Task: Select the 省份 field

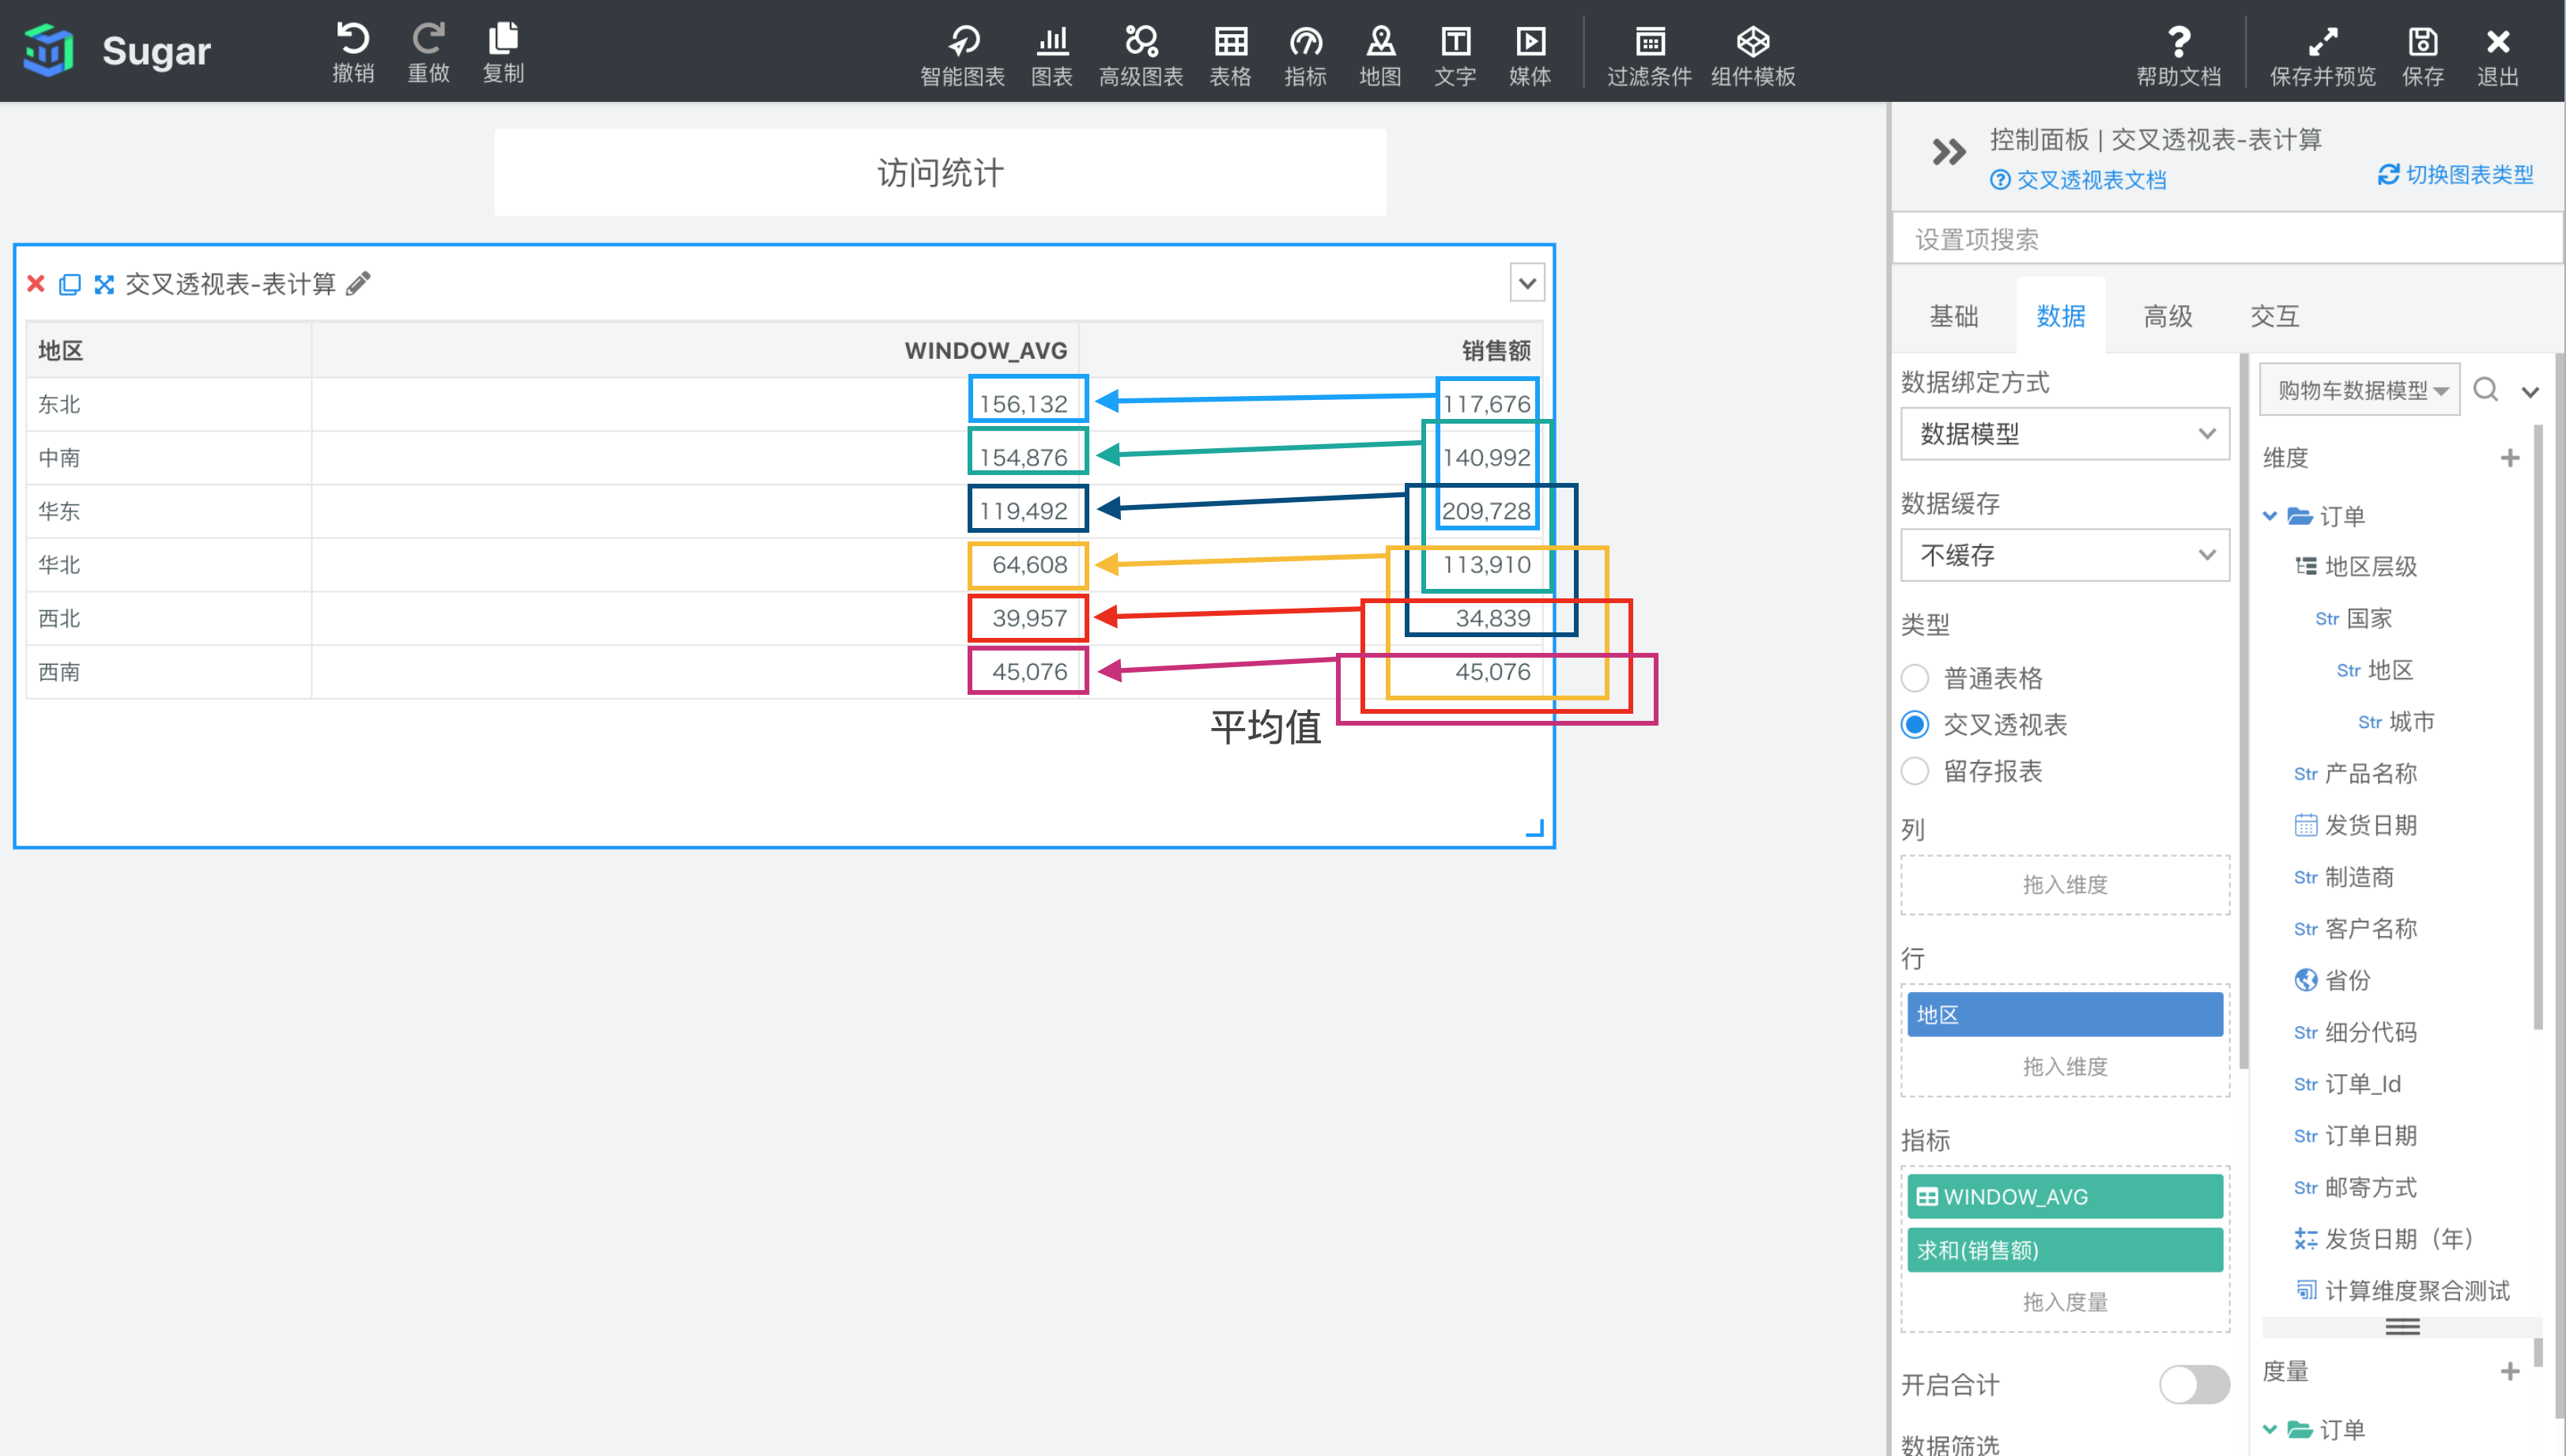Action: click(x=2333, y=981)
